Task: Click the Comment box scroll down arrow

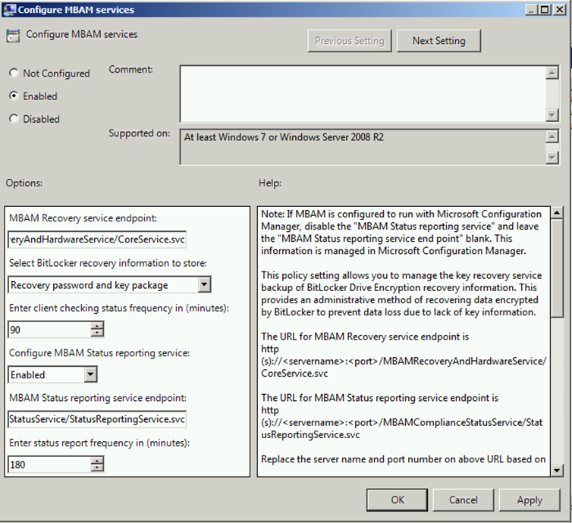Action: (x=552, y=115)
